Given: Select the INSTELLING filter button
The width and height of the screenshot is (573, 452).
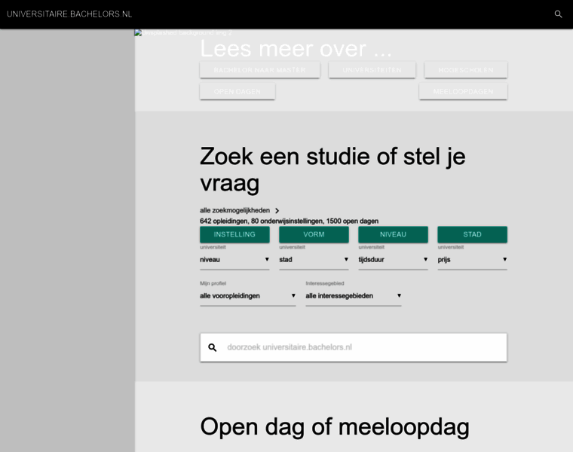Looking at the screenshot, I should (234, 234).
